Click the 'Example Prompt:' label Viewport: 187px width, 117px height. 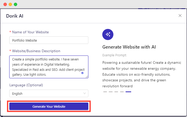point(114,55)
